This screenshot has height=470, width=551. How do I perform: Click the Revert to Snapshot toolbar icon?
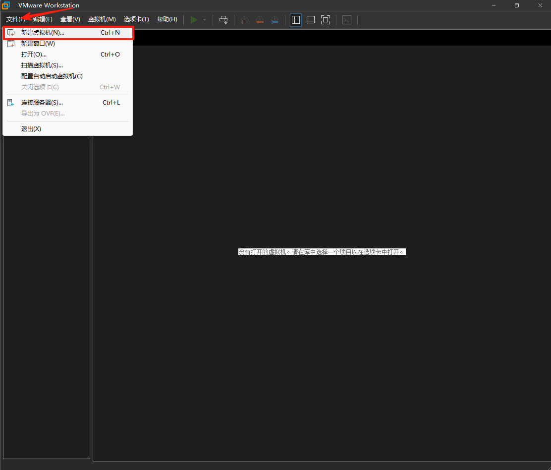point(260,20)
